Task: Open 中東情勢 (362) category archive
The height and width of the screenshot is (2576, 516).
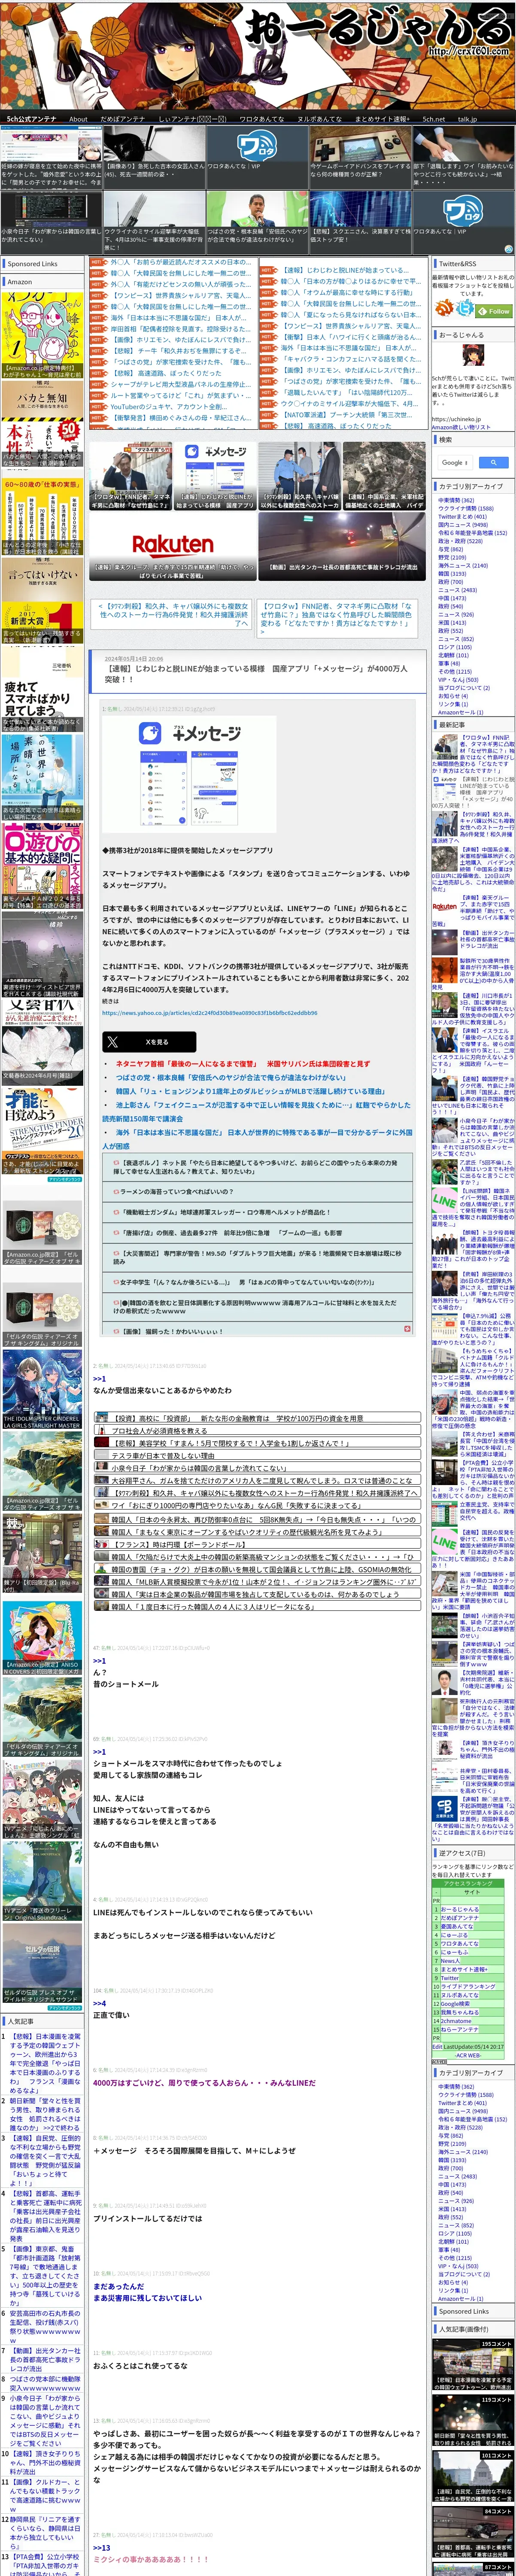Action: click(456, 500)
